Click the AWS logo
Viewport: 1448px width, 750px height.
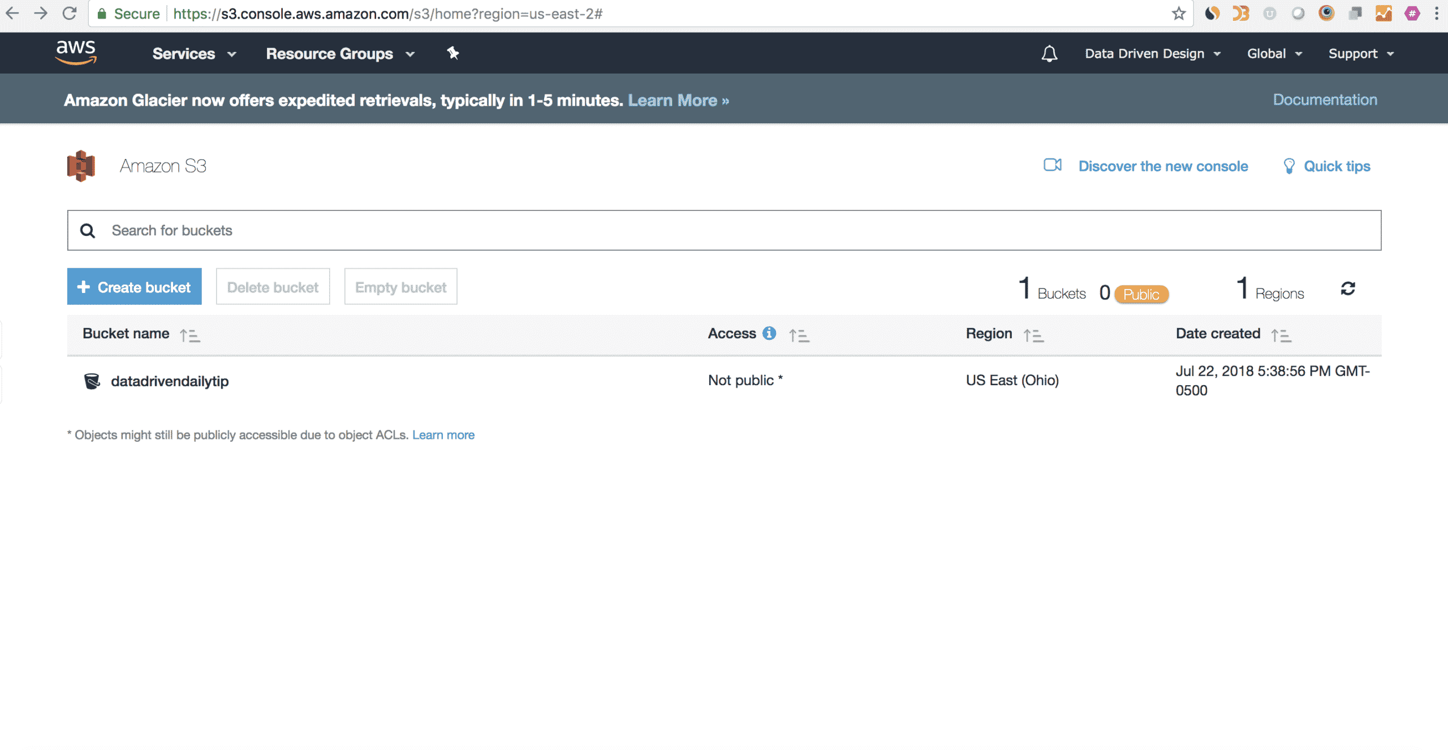point(76,53)
